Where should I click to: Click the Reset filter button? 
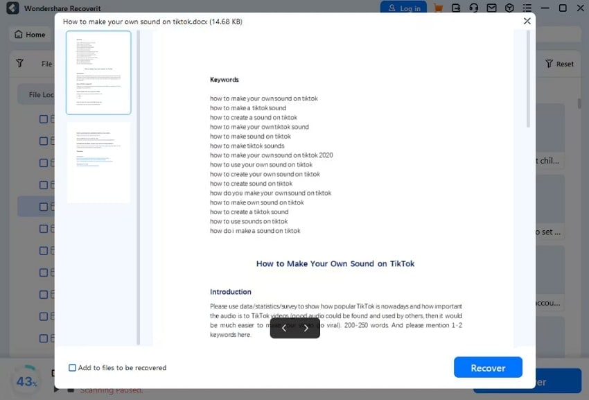coord(560,64)
